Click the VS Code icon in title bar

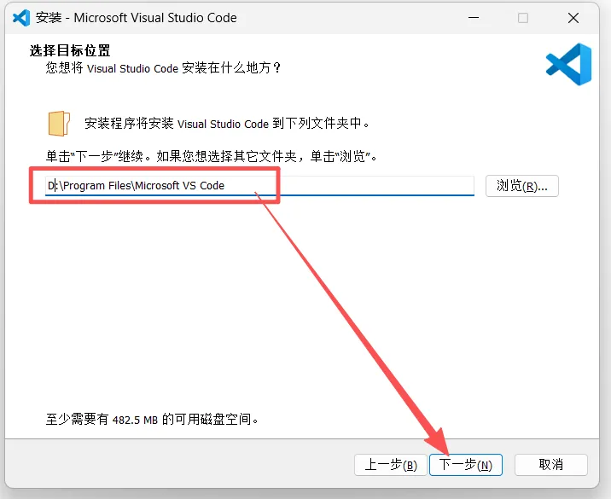[x=21, y=18]
